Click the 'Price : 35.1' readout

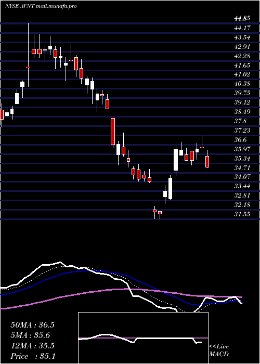(x=33, y=356)
